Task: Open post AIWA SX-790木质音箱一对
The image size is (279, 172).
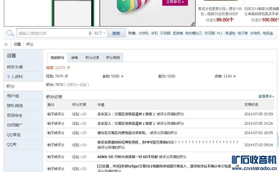Action: 128,157
